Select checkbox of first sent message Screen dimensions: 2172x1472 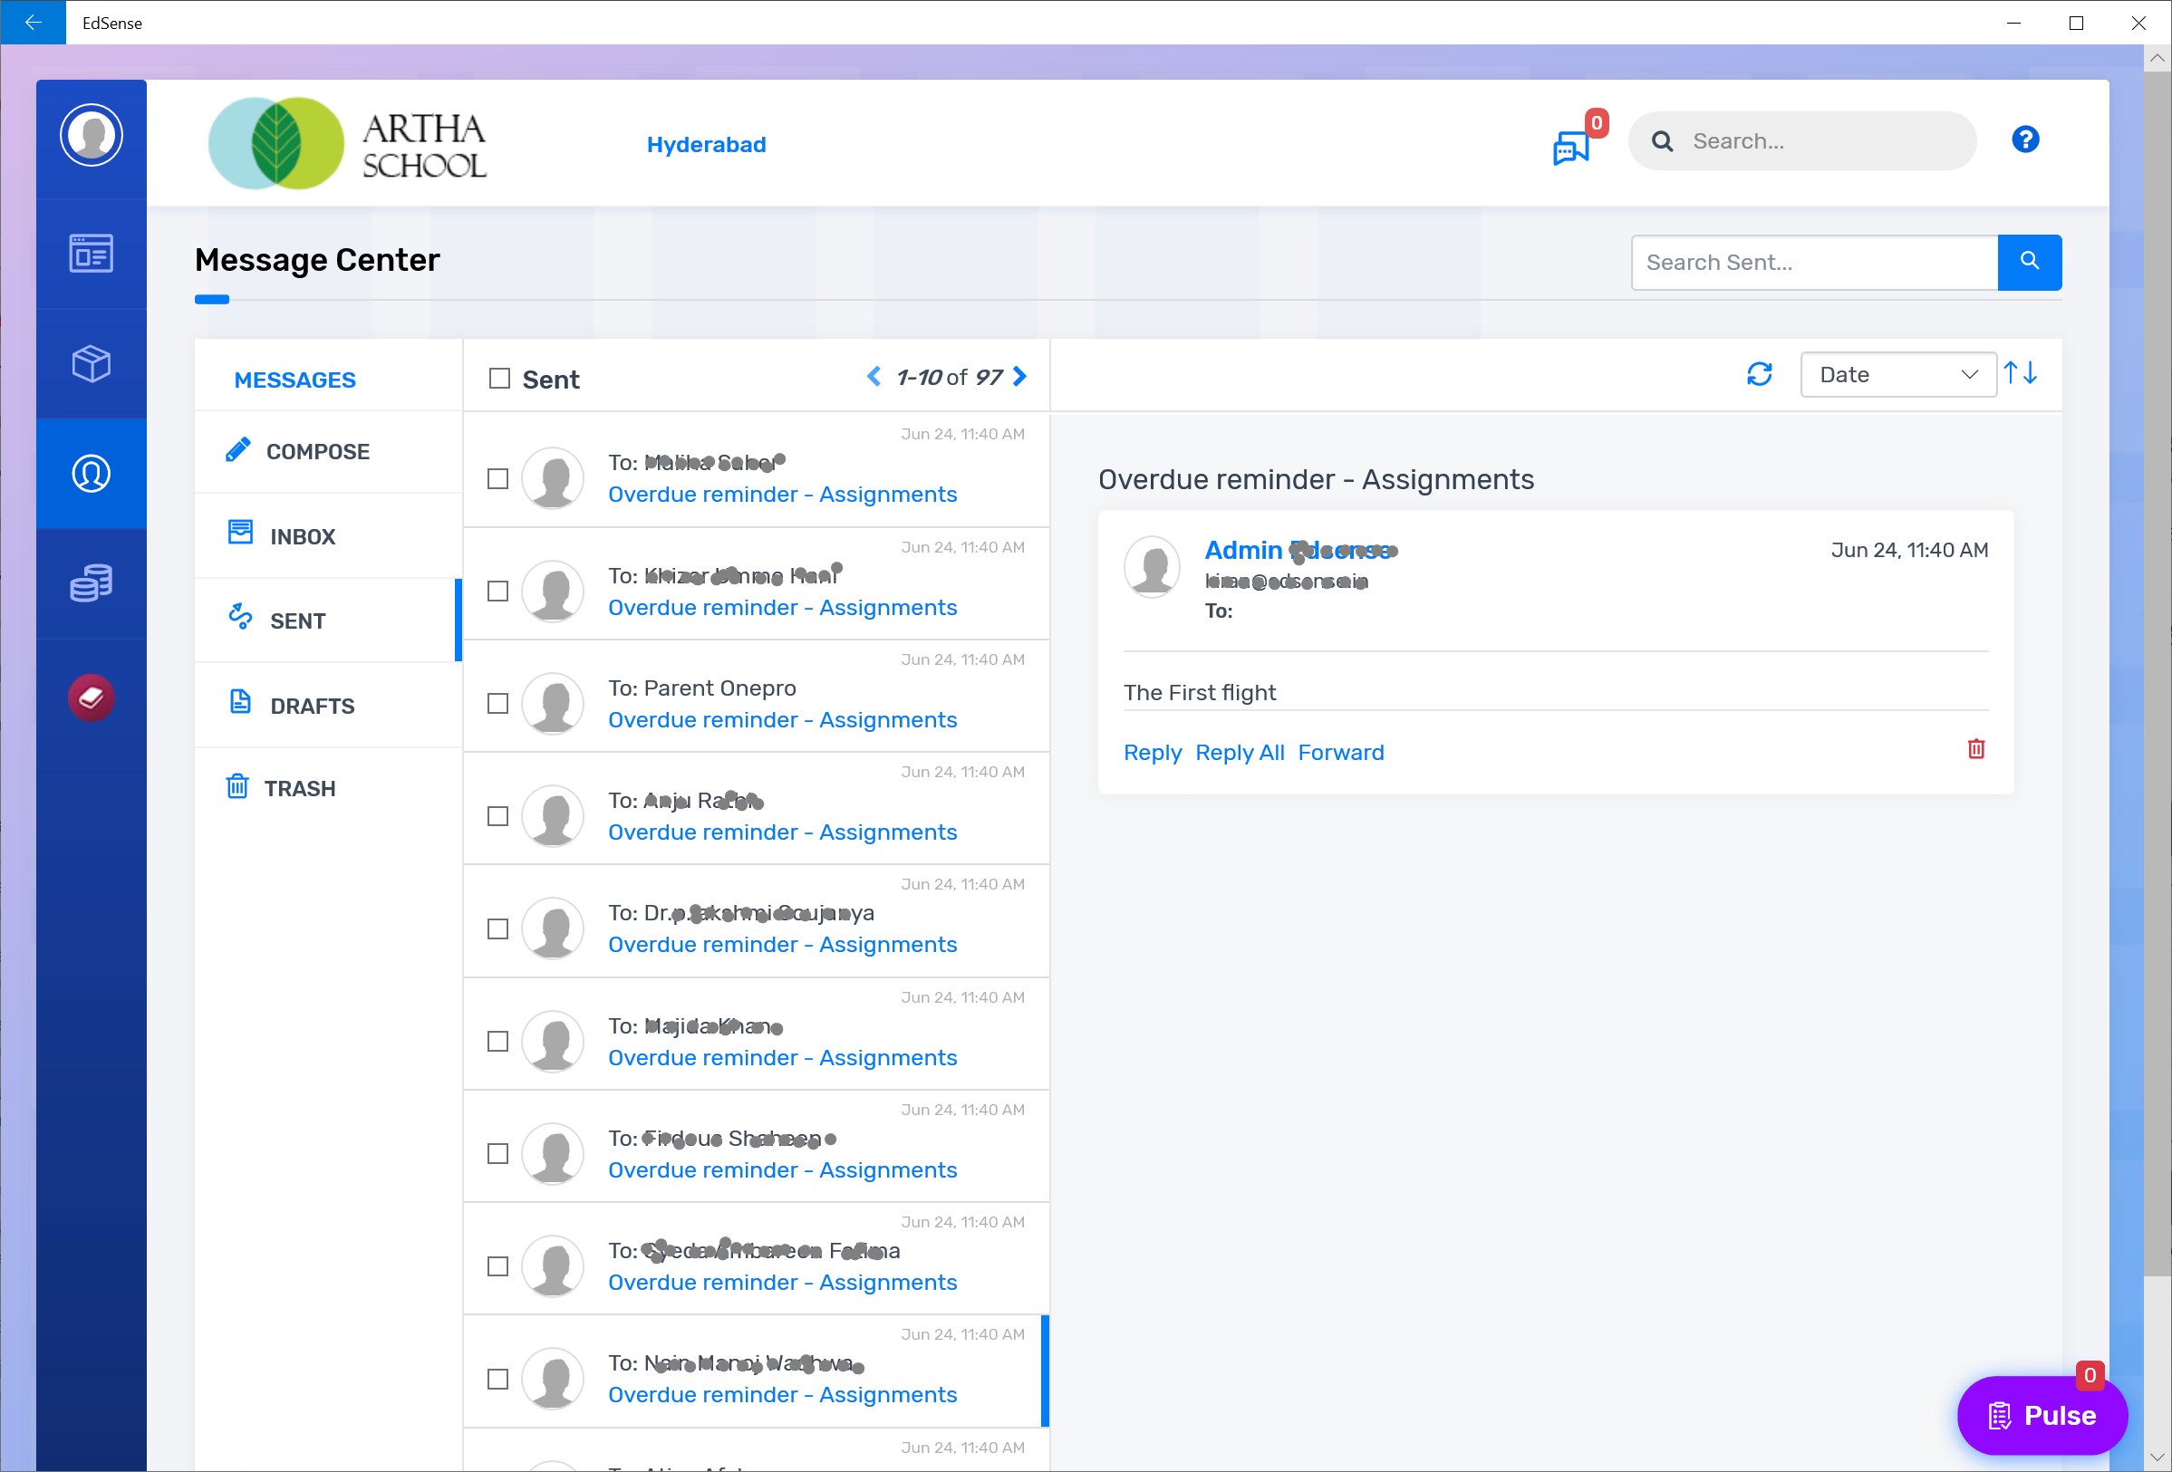[498, 479]
